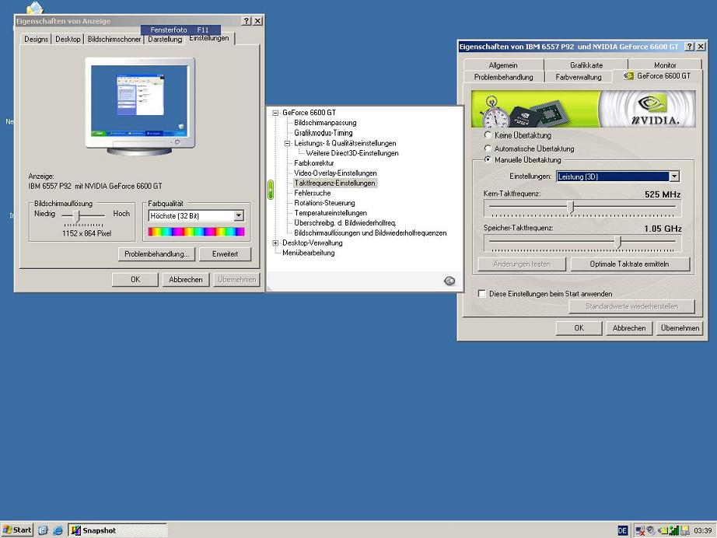
Task: Activate the Snapshot taskbar button
Action: pos(118,530)
